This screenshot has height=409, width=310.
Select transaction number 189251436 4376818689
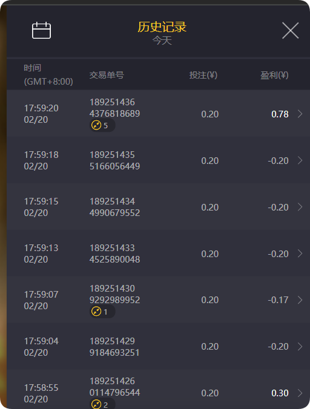pos(115,108)
